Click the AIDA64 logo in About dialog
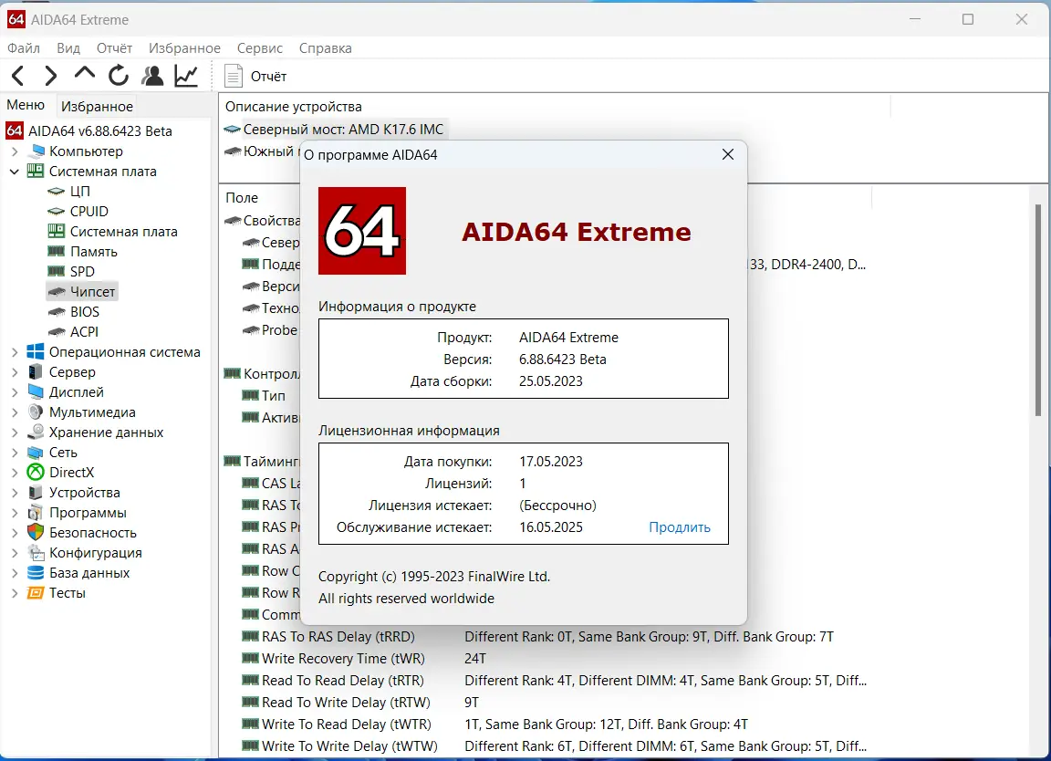Screen dimensions: 1051x761 [x=362, y=231]
